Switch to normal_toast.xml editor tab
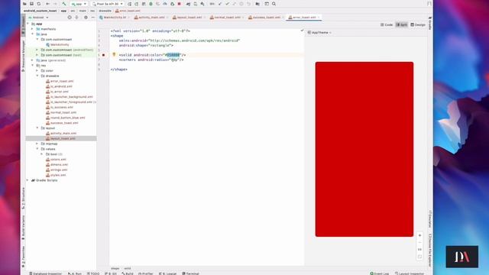 click(227, 18)
